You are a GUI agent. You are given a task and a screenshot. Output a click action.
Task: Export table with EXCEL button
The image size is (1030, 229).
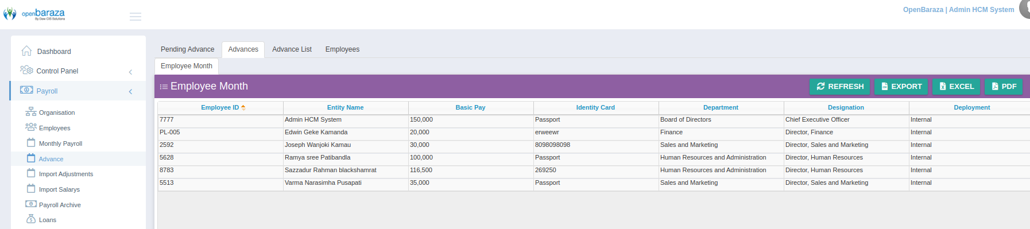point(956,87)
